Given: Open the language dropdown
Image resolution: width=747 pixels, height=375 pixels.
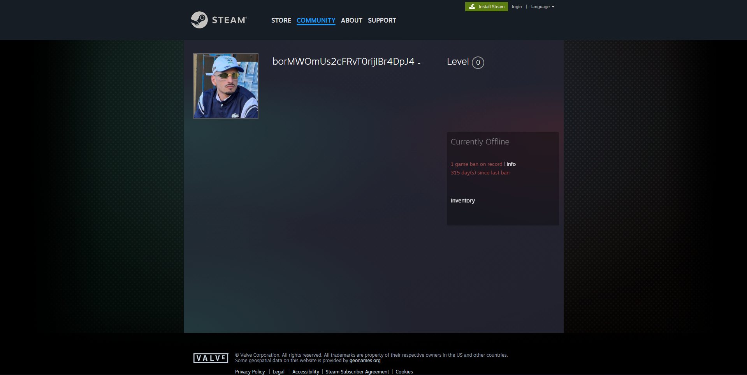Looking at the screenshot, I should tap(543, 7).
